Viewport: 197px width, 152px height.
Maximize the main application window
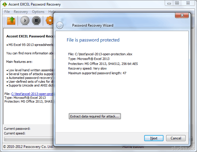tap(177, 3)
